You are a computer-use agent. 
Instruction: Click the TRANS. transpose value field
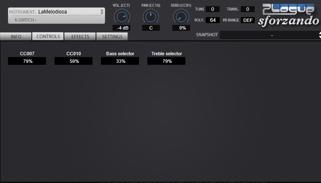(x=248, y=9)
